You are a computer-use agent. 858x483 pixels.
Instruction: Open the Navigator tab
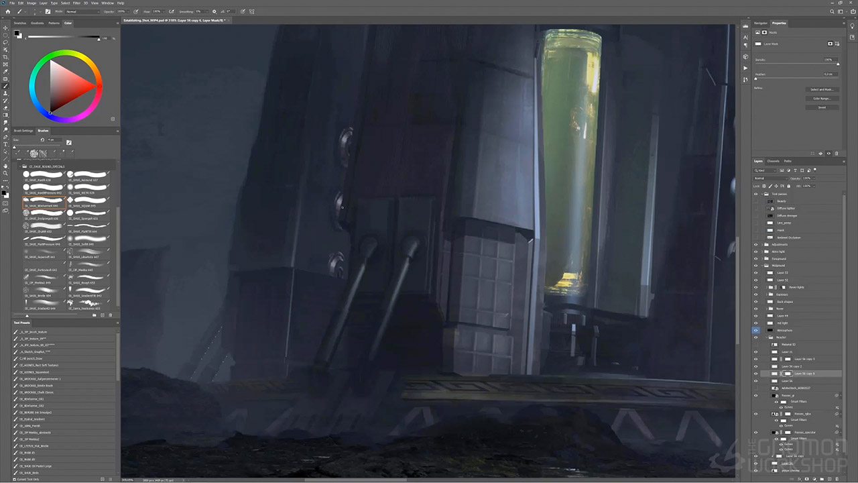click(761, 23)
